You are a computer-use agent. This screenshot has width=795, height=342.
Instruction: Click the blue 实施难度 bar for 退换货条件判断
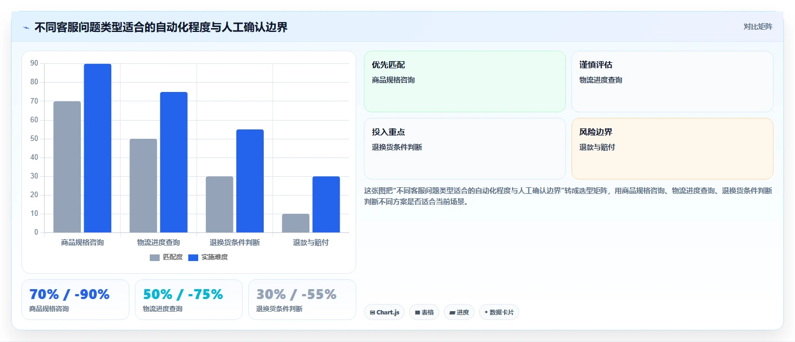pos(250,181)
